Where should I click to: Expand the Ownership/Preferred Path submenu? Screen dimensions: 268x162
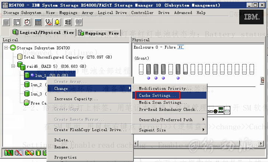point(170,120)
